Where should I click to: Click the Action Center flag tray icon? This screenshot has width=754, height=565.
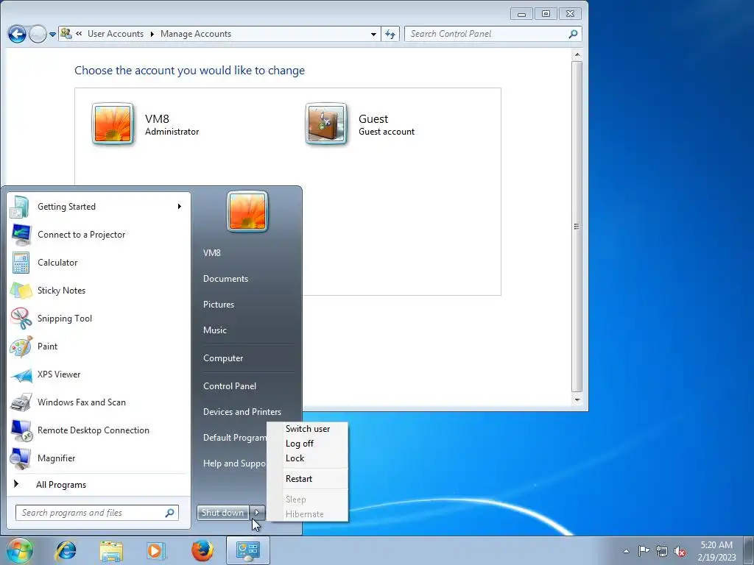click(x=644, y=550)
